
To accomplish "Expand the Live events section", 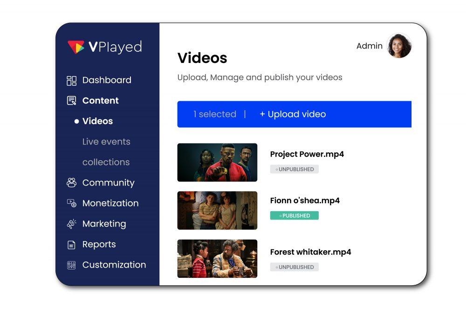I will [x=106, y=141].
